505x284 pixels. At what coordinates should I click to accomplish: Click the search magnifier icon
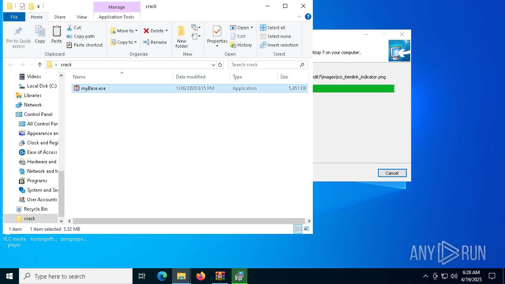pyautogui.click(x=302, y=65)
